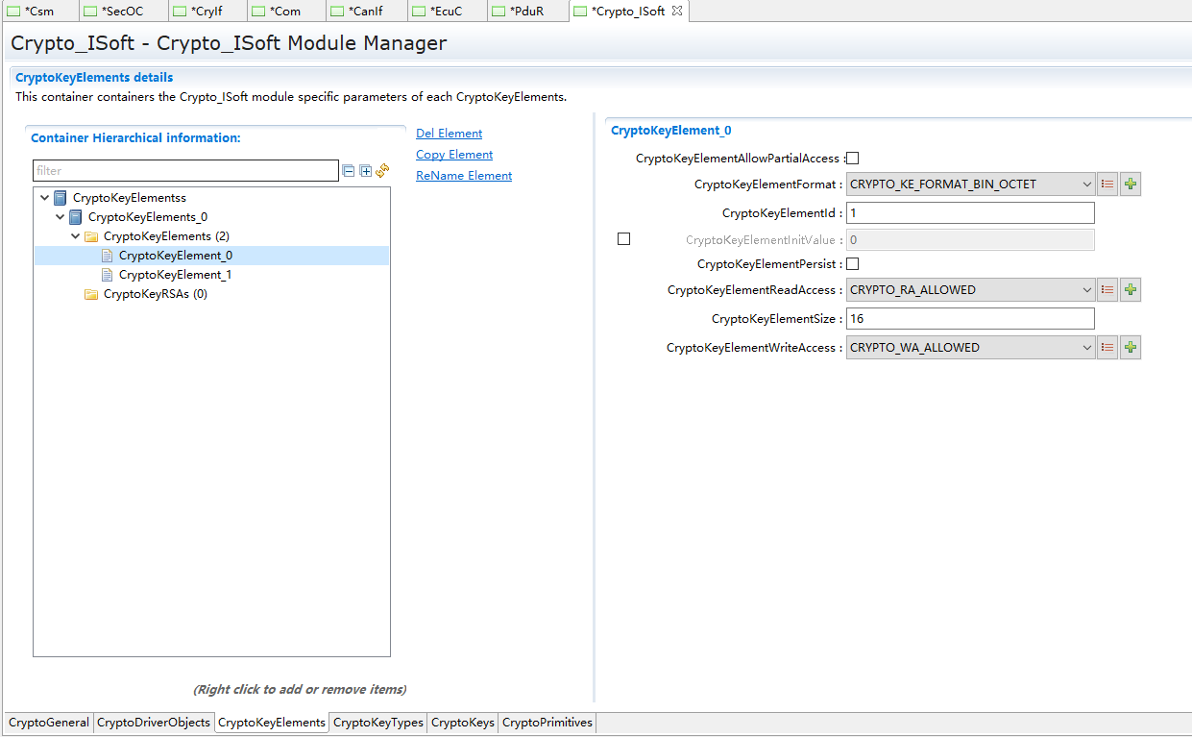Viewport: 1192px width, 737px height.
Task: Click the refresh/sync icon beside filter
Action: pos(382,170)
